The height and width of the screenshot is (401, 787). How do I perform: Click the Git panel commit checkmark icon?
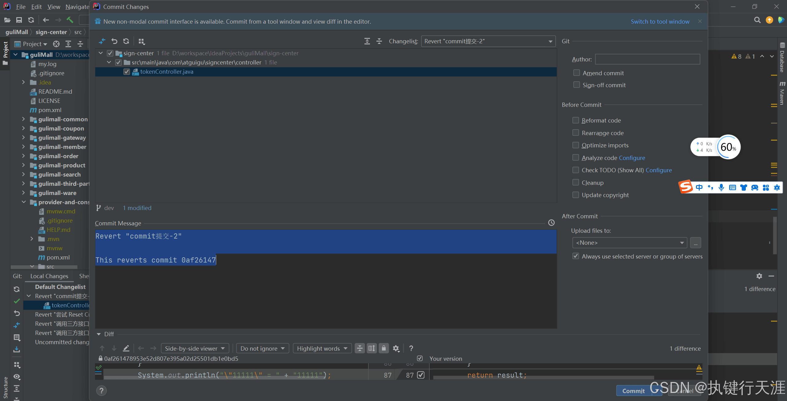pos(17,301)
